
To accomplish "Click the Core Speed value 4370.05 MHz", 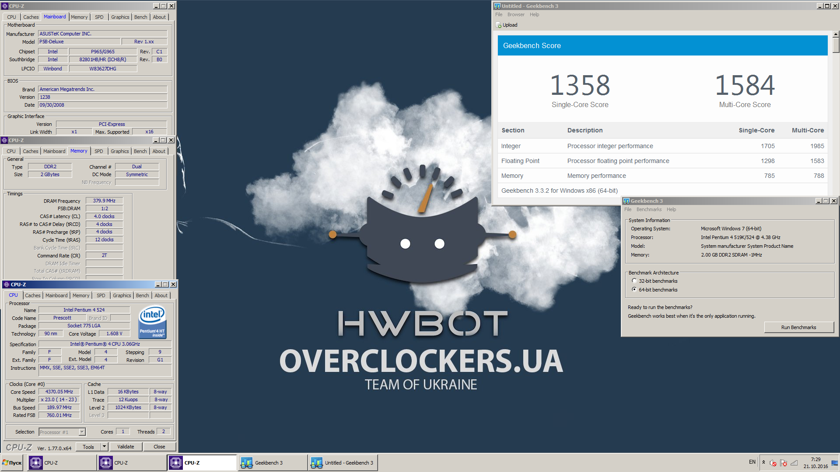I will pyautogui.click(x=59, y=392).
